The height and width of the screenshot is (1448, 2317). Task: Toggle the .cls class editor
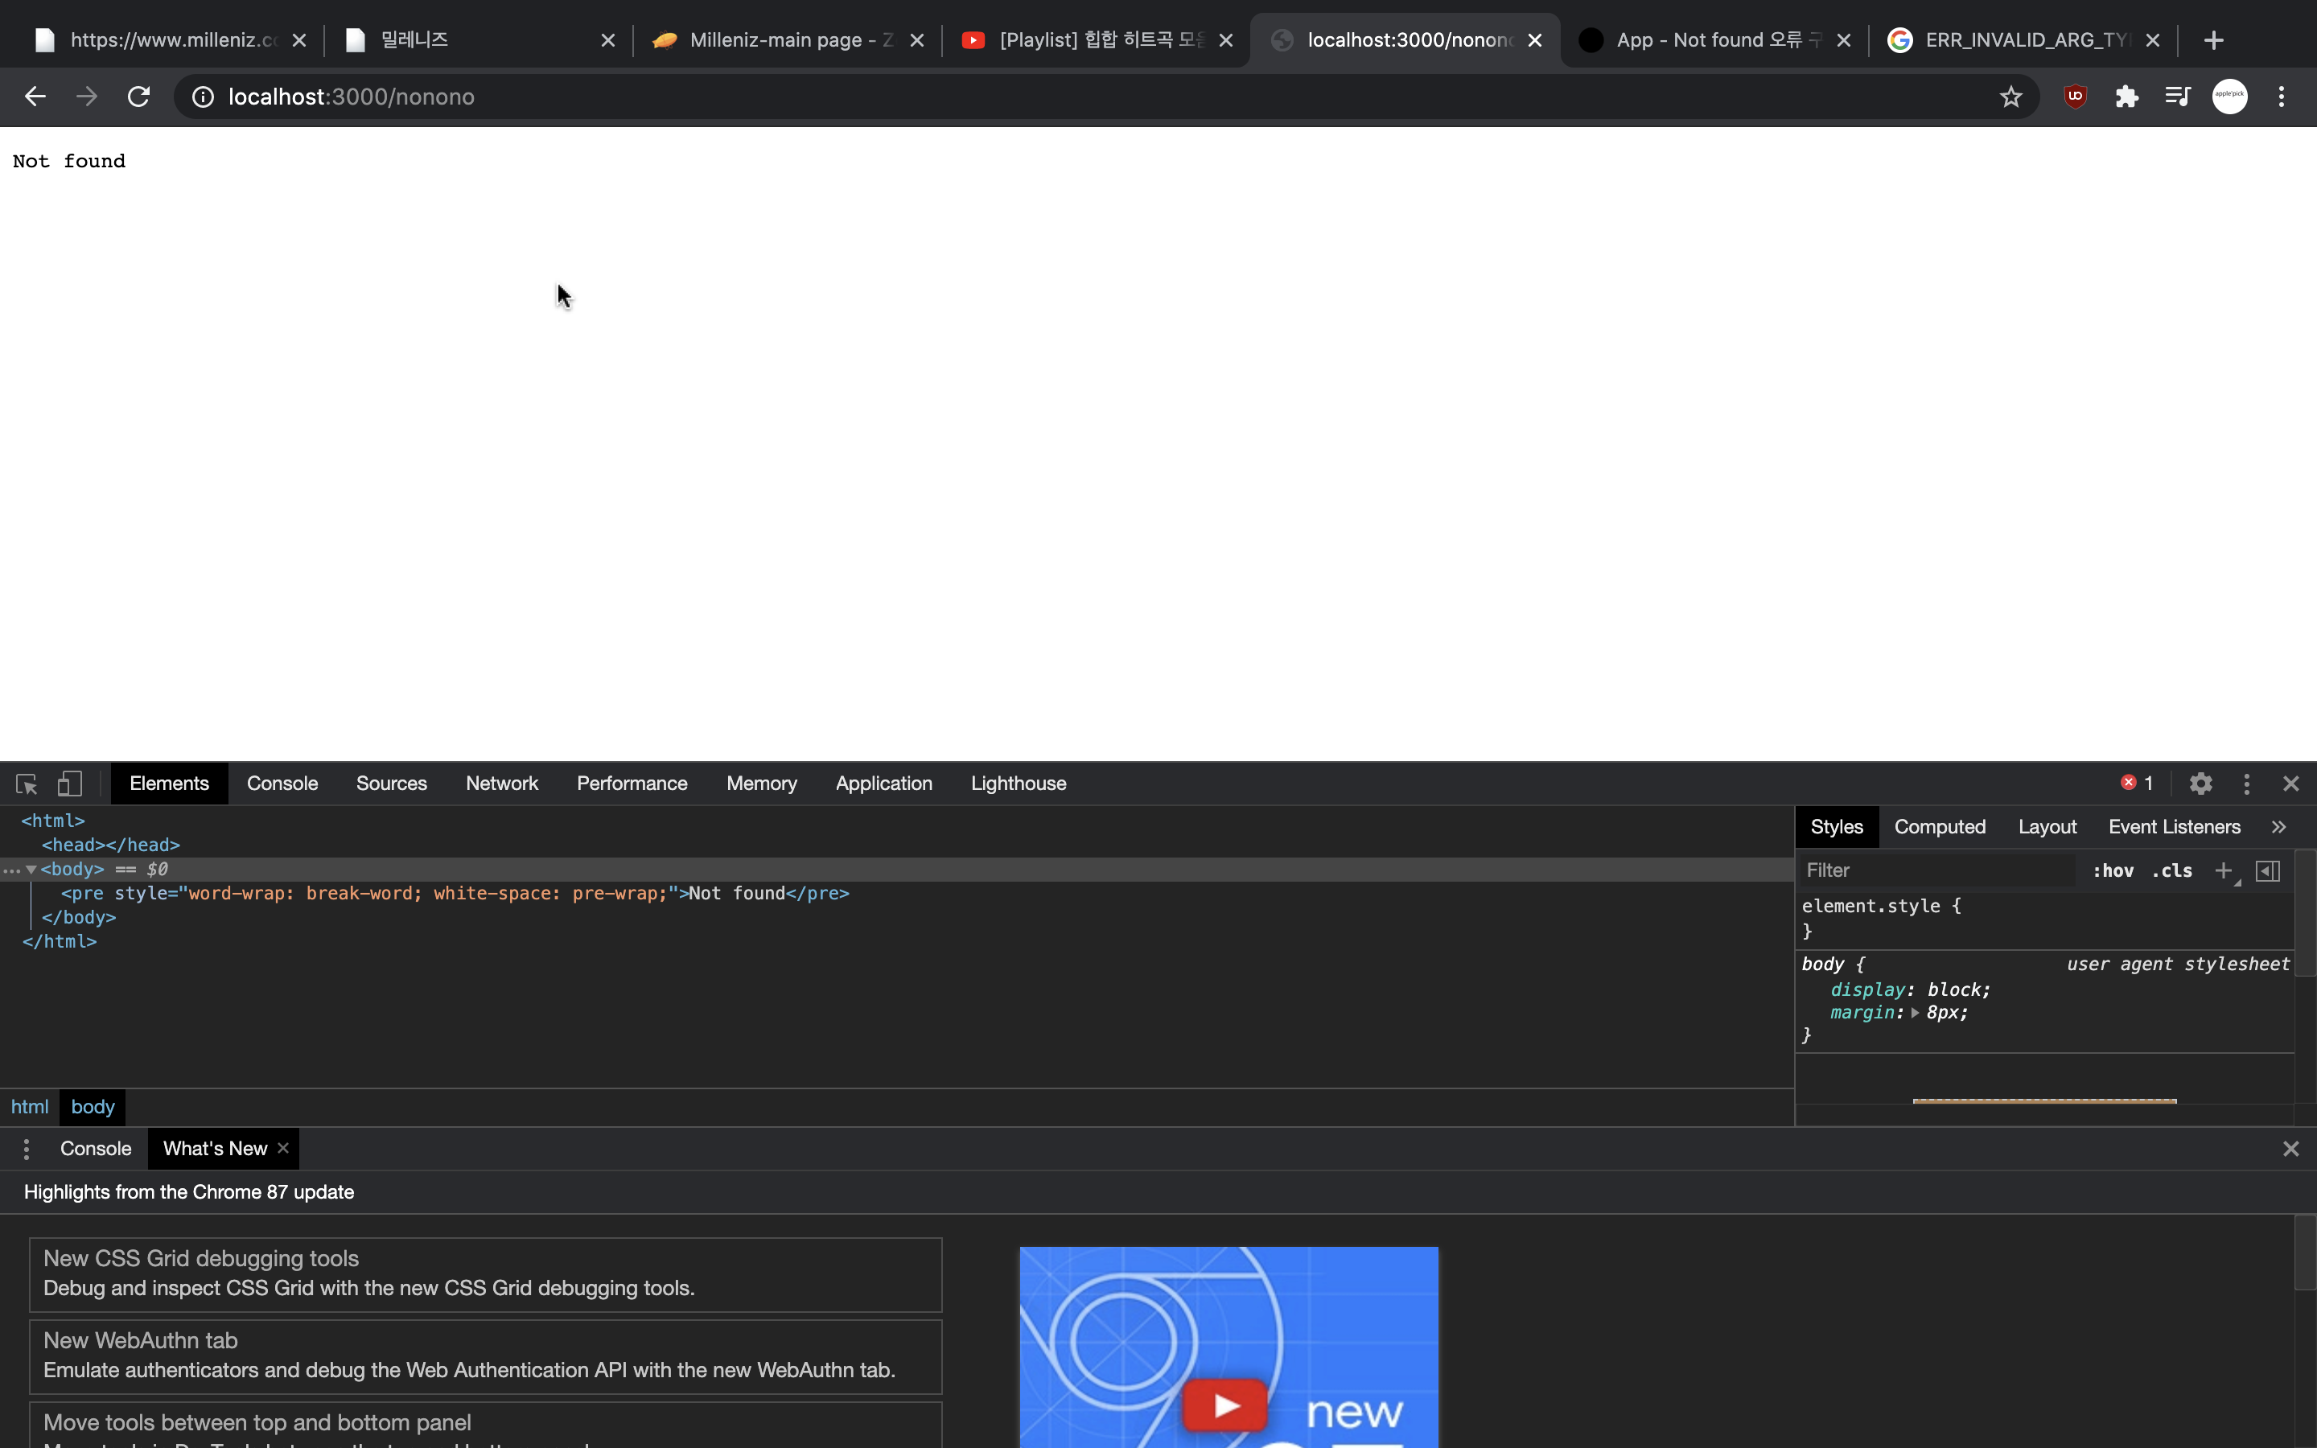click(x=2171, y=870)
